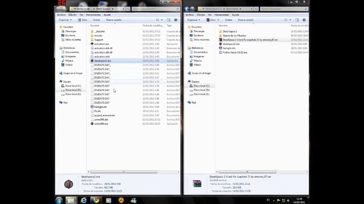364x204 pixels.
Task: Open the _Installer folder icon
Action: click(92, 31)
